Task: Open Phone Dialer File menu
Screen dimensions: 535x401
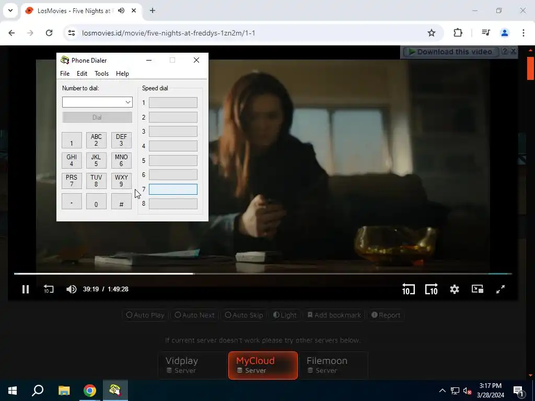Action: [65, 74]
